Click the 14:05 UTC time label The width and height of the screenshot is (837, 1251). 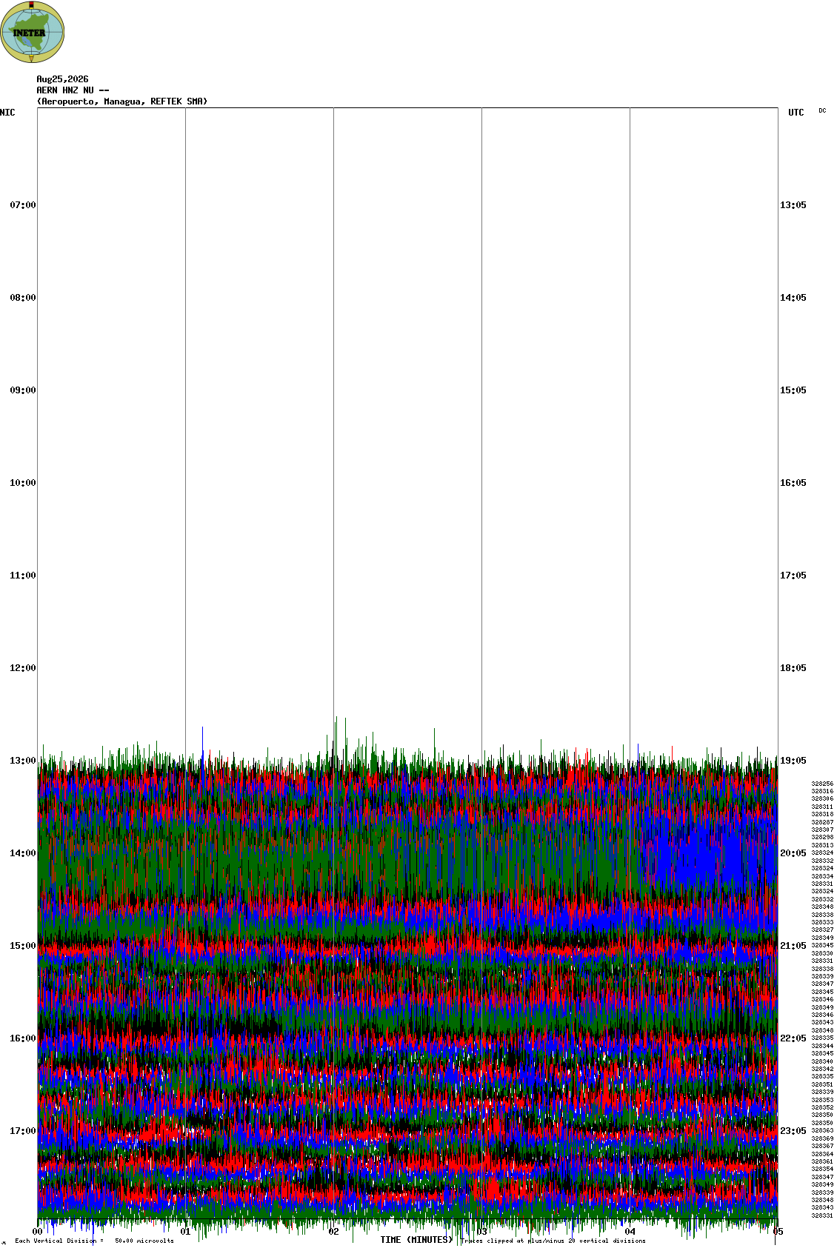[793, 298]
